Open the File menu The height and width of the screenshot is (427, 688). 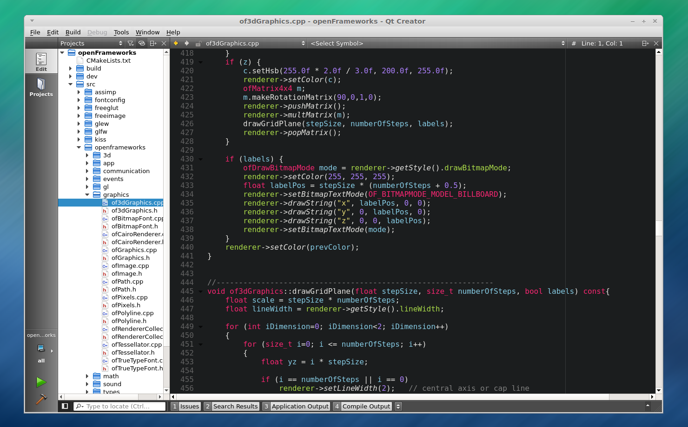35,32
